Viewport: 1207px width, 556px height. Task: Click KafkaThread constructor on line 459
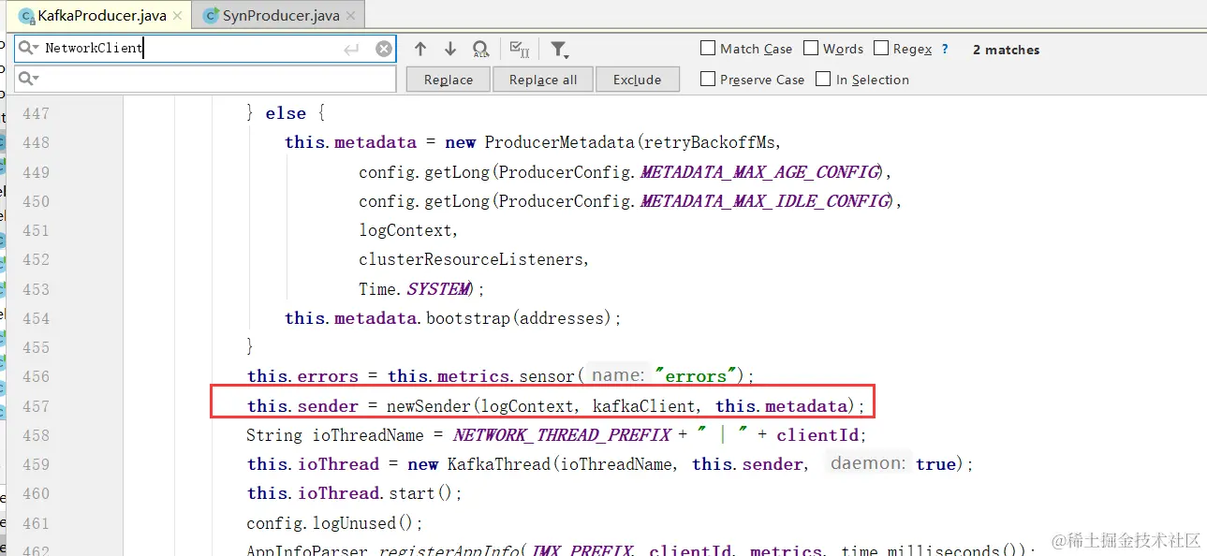(x=497, y=464)
